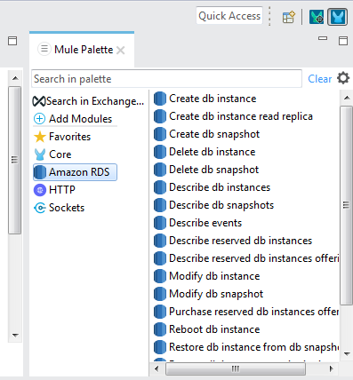Open the Quick Access search box
This screenshot has width=353, height=380.
229,16
